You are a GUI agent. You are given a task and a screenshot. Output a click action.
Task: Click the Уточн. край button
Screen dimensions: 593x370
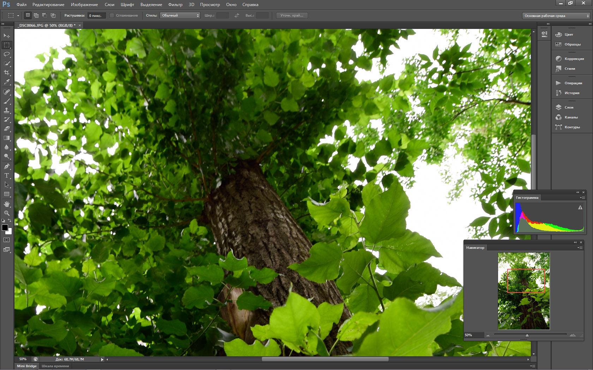tap(292, 16)
